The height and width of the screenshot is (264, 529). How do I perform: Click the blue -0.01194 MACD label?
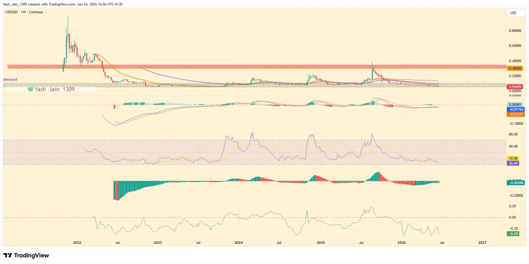tap(515, 110)
